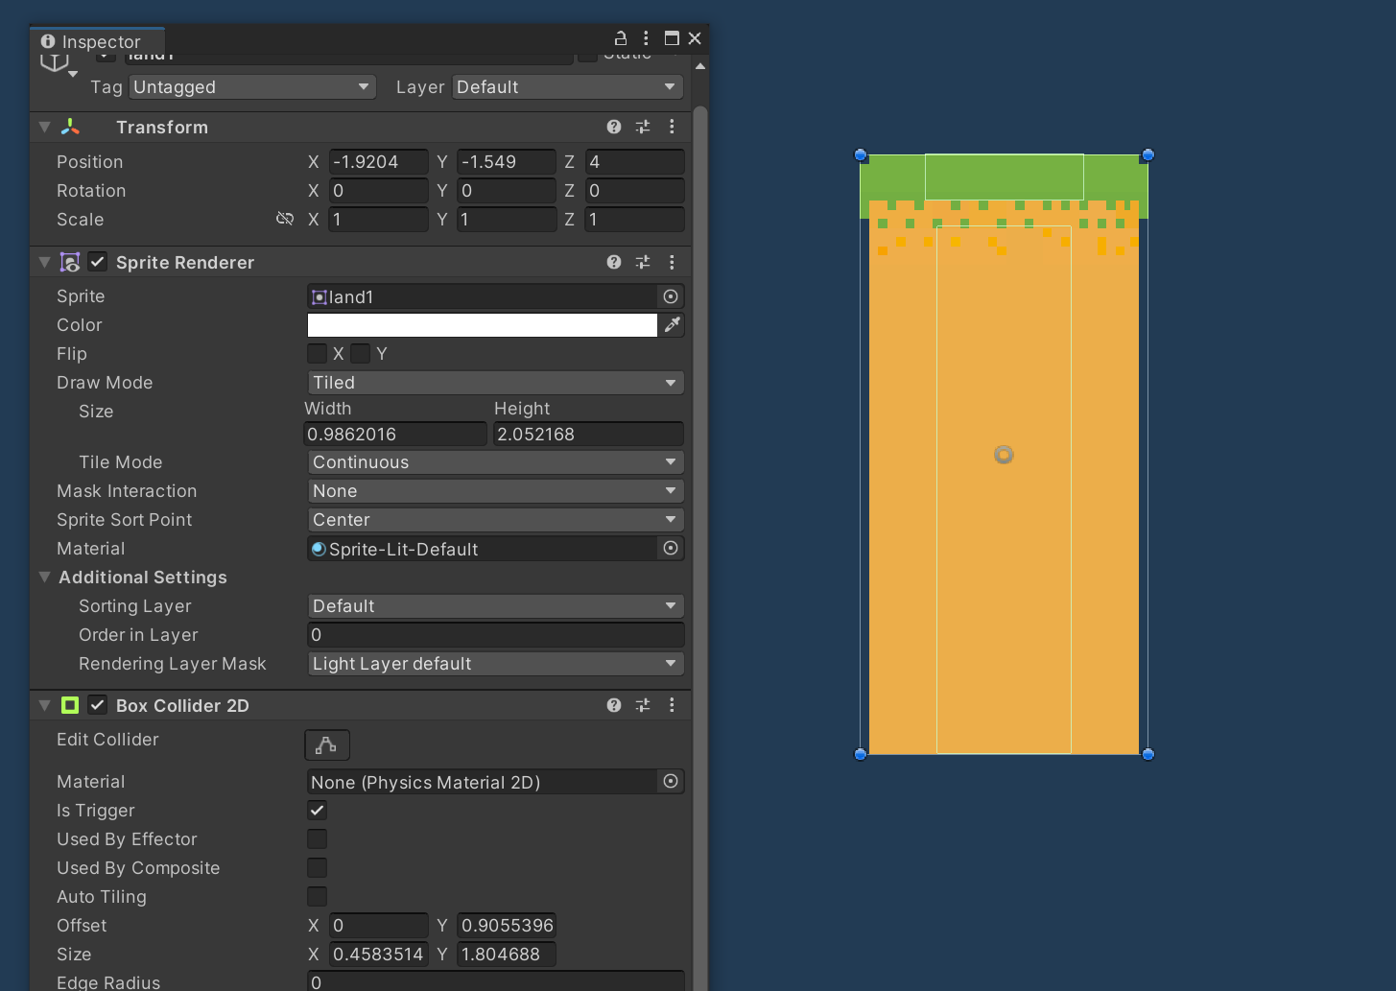Open the Tile Mode dropdown
Image resolution: width=1396 pixels, height=991 pixels.
click(x=495, y=461)
